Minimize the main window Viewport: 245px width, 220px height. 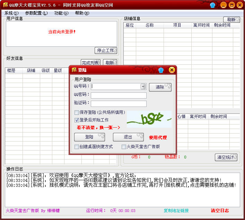224,5
